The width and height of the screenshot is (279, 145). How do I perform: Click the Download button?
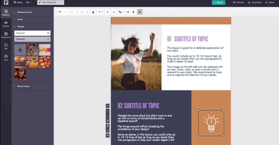coord(255,2)
